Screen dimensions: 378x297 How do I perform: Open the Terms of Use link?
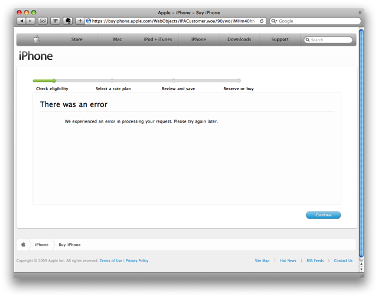click(111, 260)
